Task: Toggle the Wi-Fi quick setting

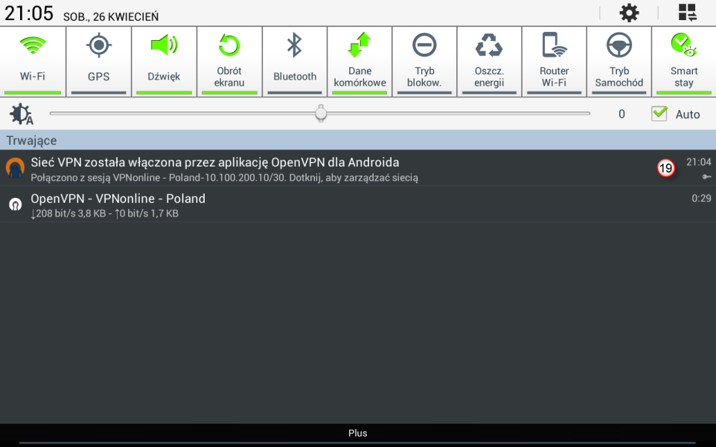Action: click(x=33, y=61)
